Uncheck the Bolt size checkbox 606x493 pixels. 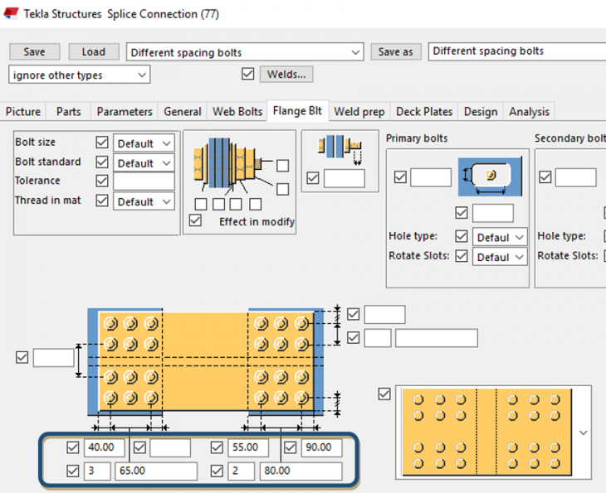[x=102, y=143]
